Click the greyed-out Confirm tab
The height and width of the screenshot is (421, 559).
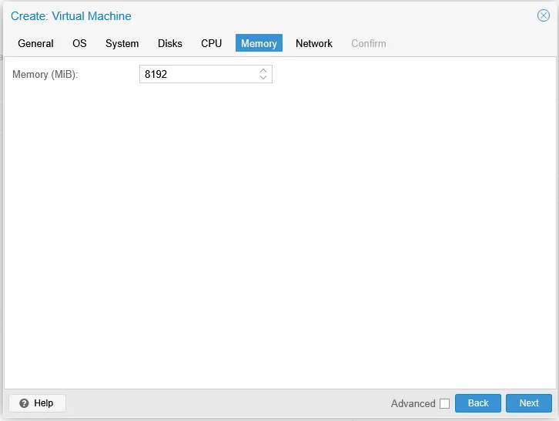(368, 43)
